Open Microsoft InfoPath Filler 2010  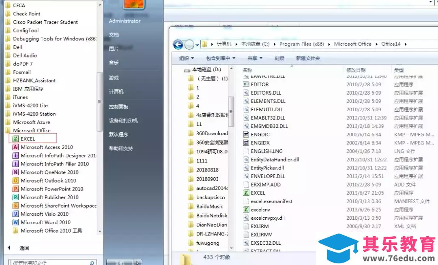pyautogui.click(x=51, y=164)
